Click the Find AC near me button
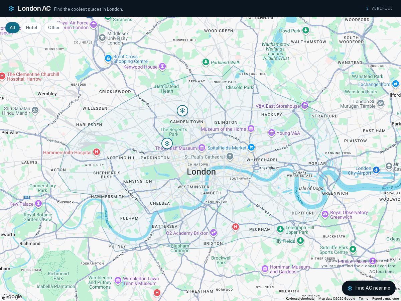This screenshot has width=401, height=301. (369, 288)
